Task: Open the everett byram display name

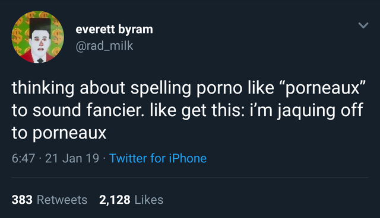Action: (x=114, y=30)
